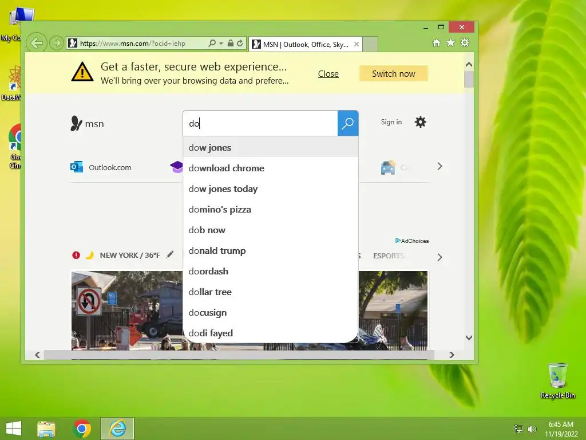This screenshot has width=586, height=440.
Task: Edit location with the pencil icon
Action: (x=170, y=255)
